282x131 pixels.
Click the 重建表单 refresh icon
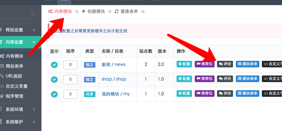click(x=117, y=12)
